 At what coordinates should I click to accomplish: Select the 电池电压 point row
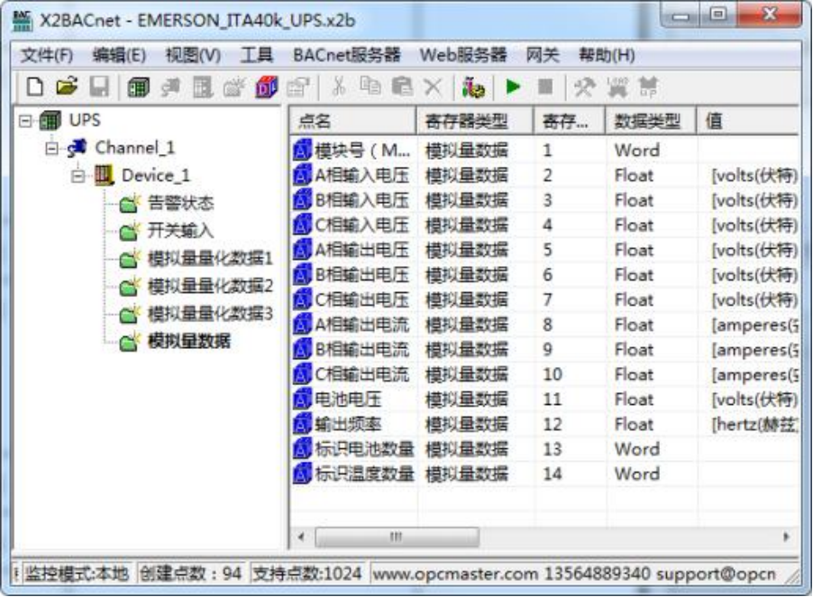click(544, 400)
